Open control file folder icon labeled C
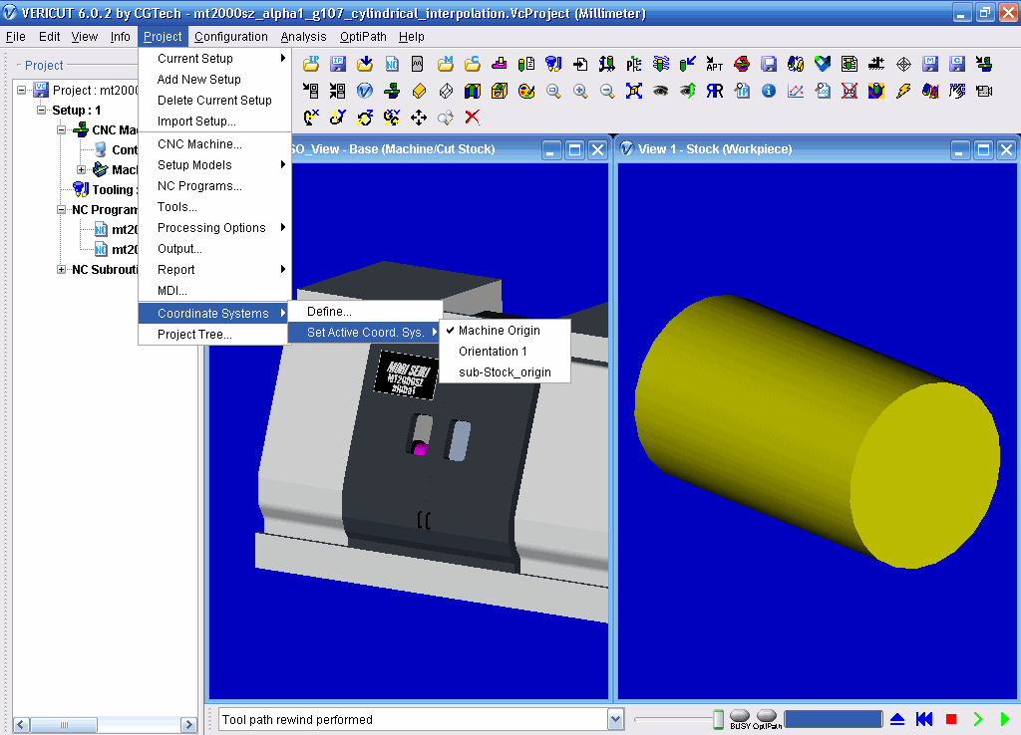Viewport: 1021px width, 735px height. point(472,64)
